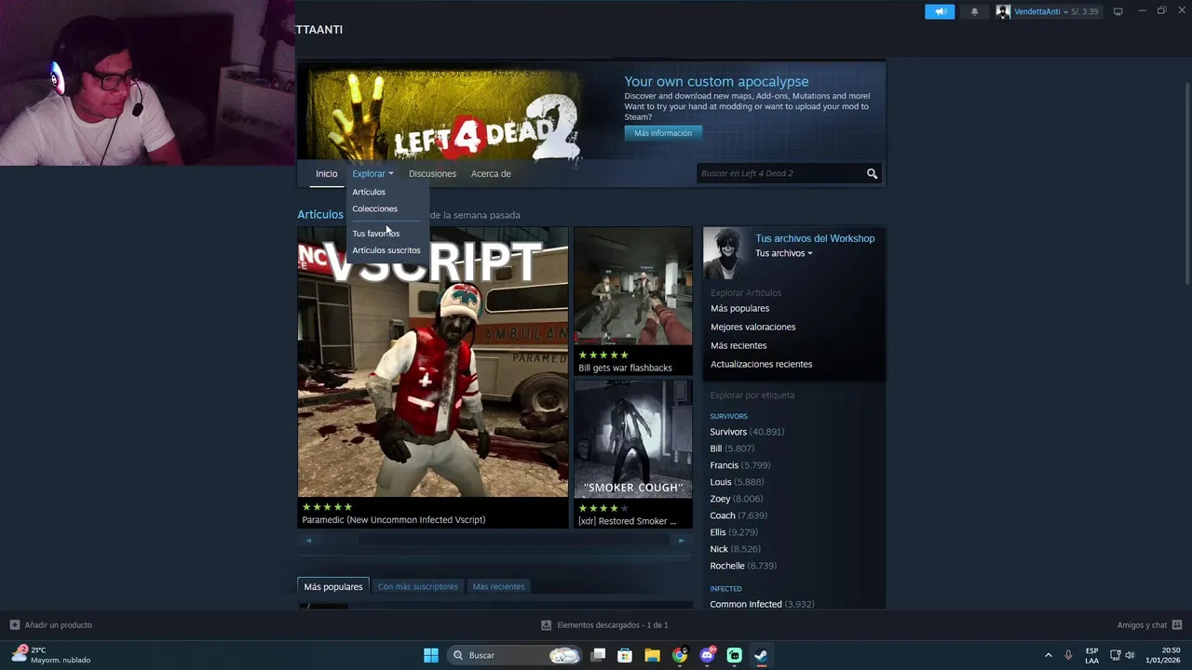This screenshot has height=670, width=1192.
Task: Open Smoker Cough restored item thumbnail
Action: 633,439
